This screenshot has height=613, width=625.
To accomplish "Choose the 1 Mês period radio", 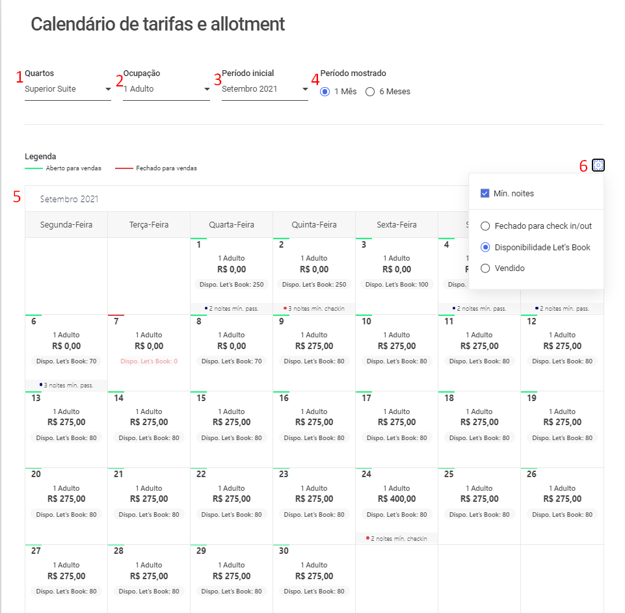I will pos(325,92).
